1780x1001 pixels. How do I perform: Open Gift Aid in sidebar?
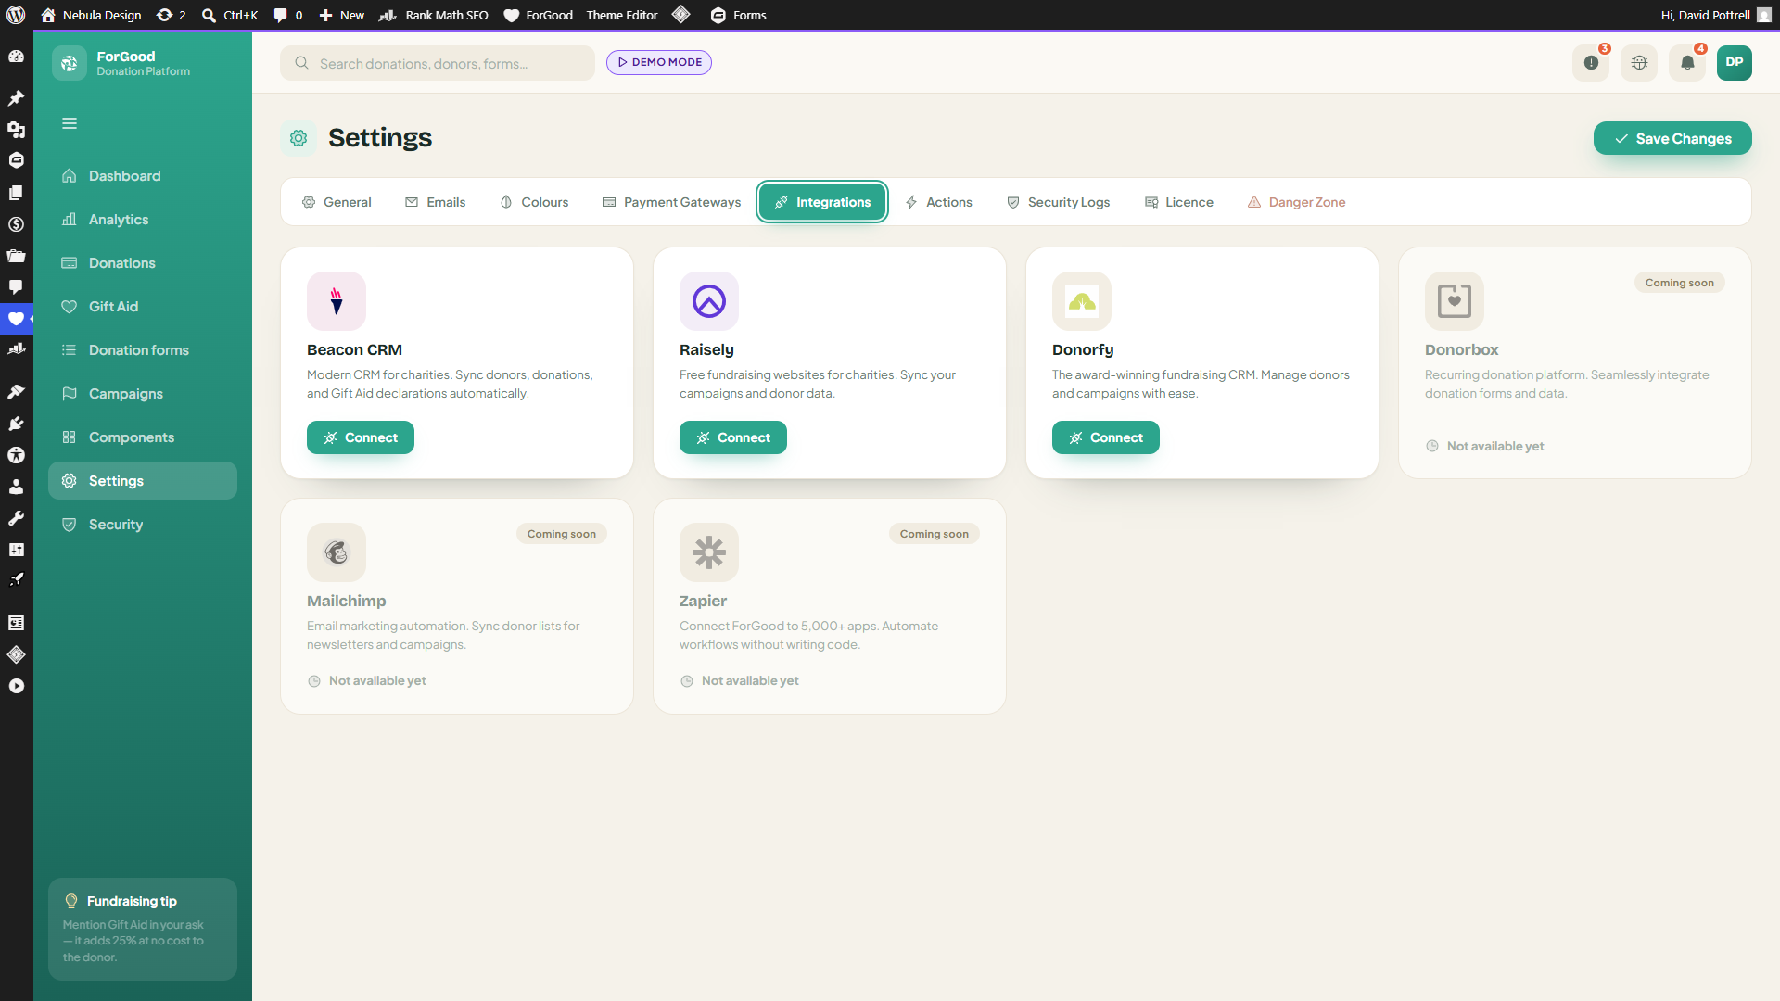point(143,307)
